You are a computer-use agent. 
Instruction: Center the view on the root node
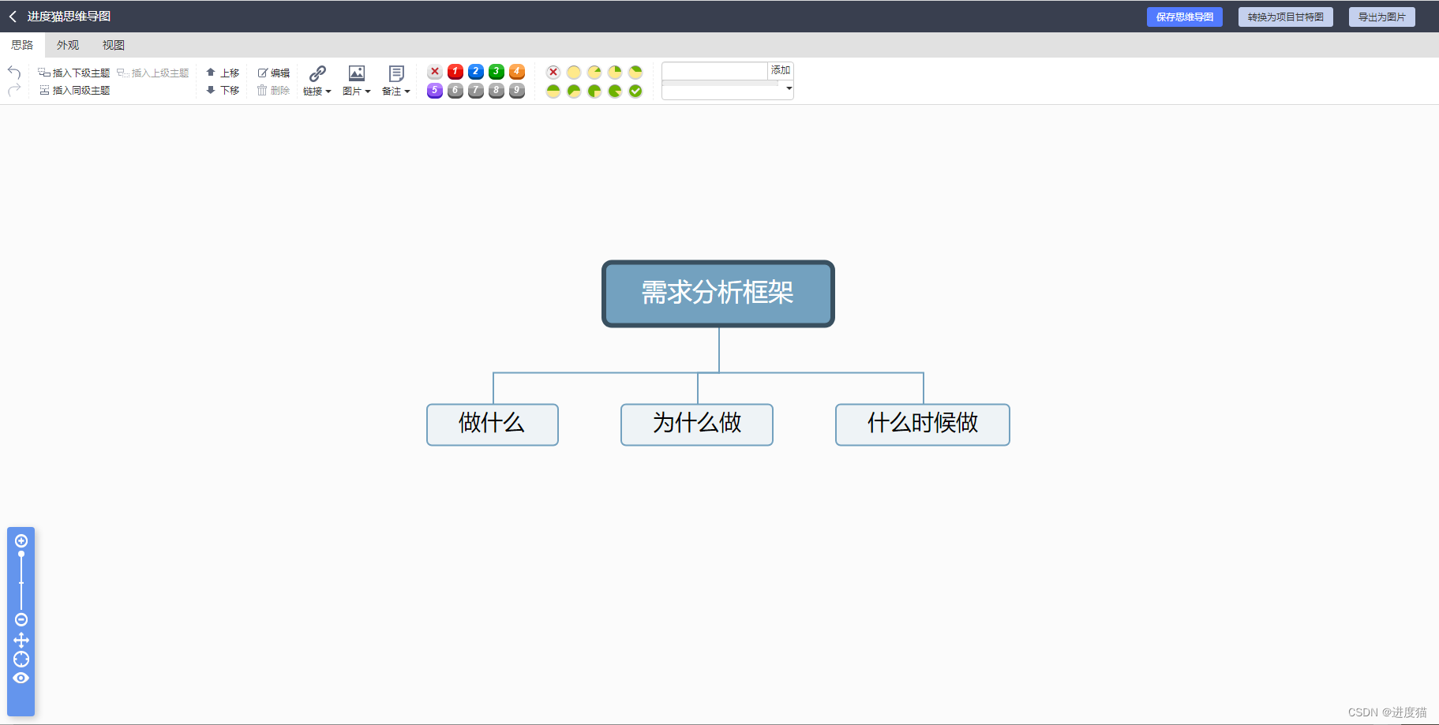21,659
